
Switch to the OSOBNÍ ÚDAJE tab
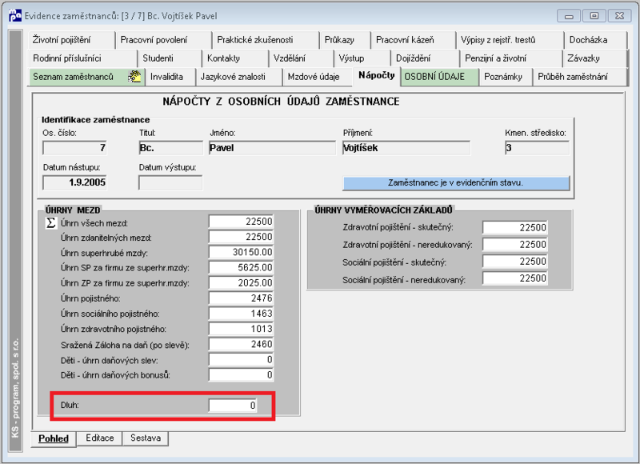(434, 77)
